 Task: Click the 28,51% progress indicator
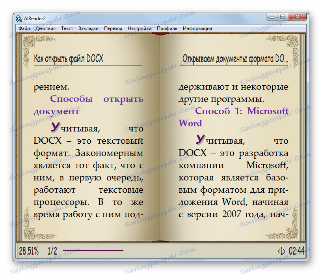point(29,251)
